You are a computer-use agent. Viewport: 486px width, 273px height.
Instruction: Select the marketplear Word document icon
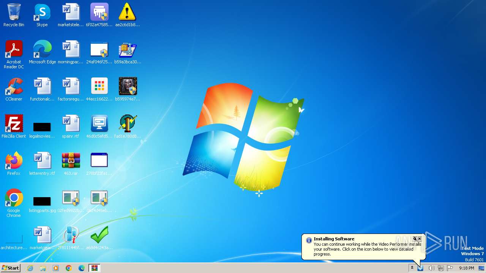click(x=42, y=238)
